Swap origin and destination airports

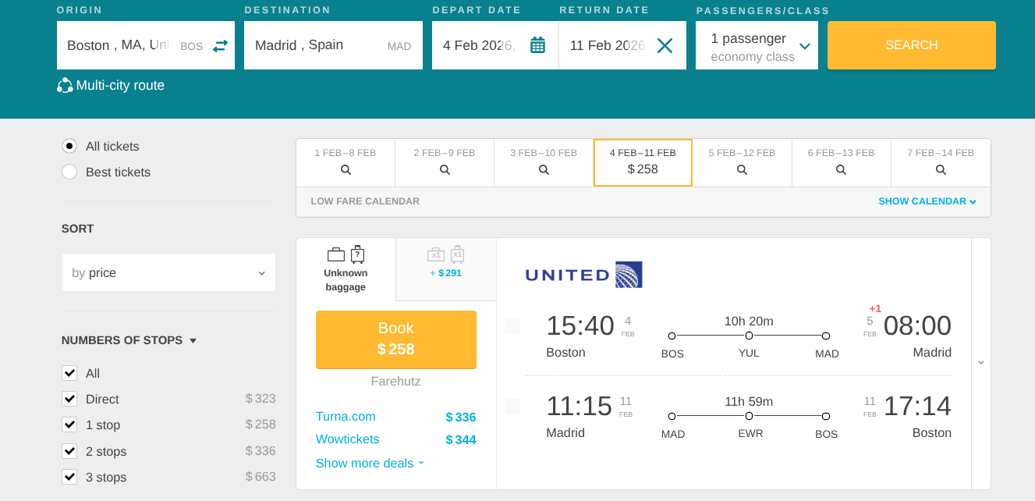(220, 46)
